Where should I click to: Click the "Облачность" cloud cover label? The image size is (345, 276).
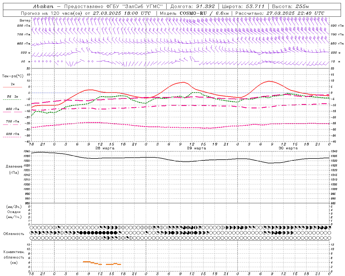tap(14, 234)
